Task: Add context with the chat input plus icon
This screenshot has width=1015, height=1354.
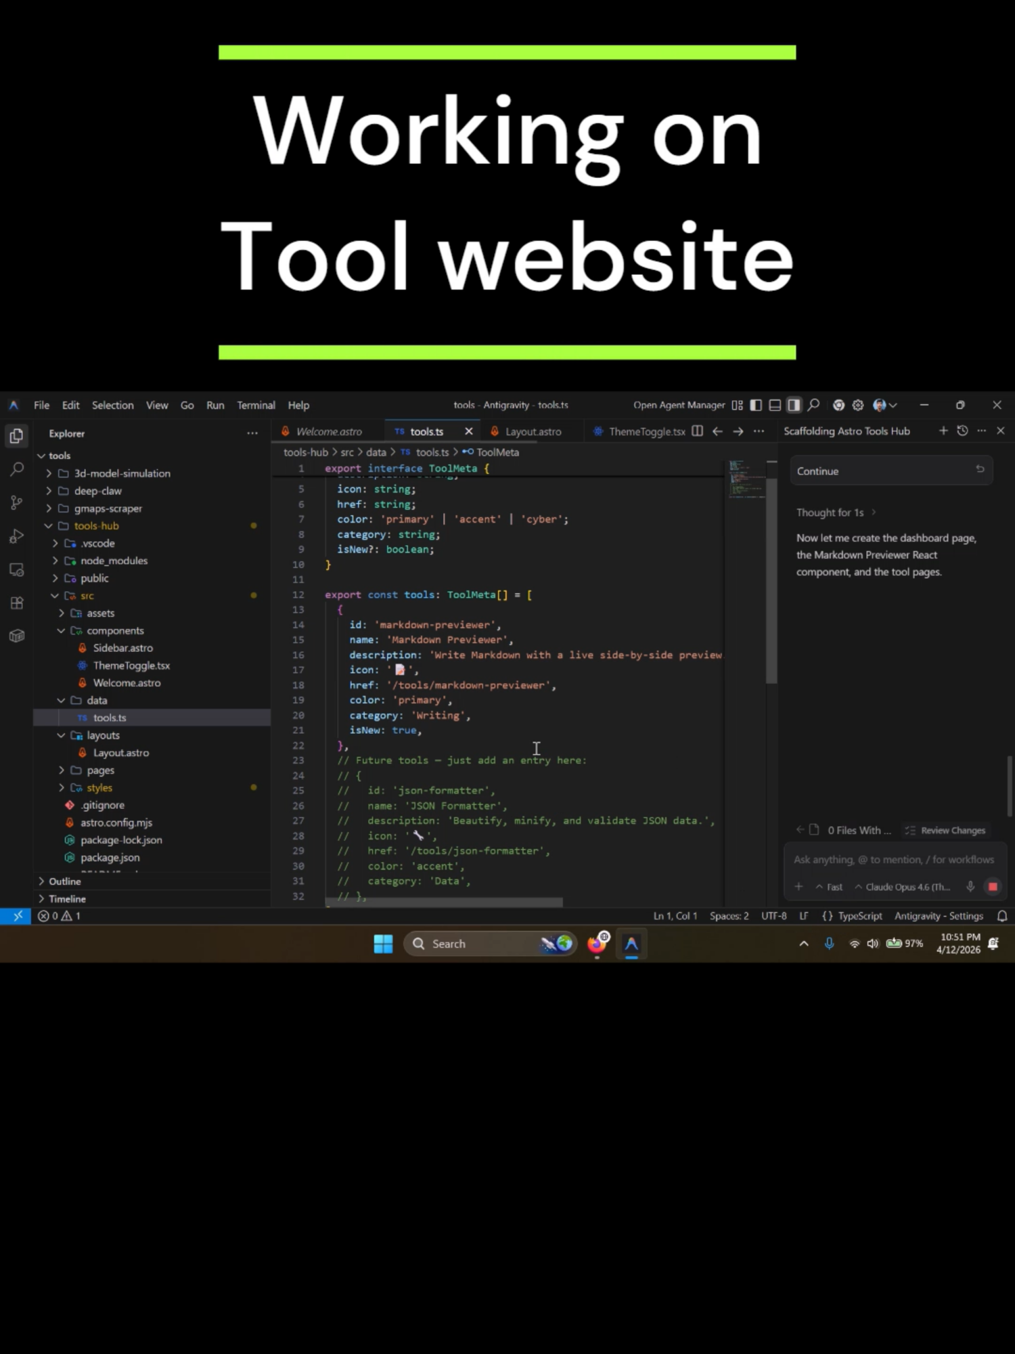Action: point(798,887)
